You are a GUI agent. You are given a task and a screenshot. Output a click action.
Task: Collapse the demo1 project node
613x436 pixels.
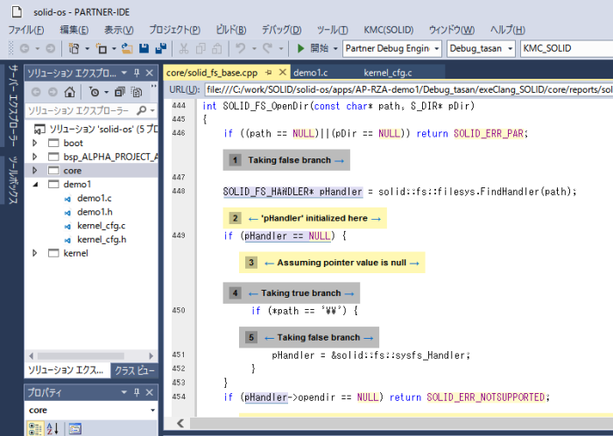[x=35, y=185]
